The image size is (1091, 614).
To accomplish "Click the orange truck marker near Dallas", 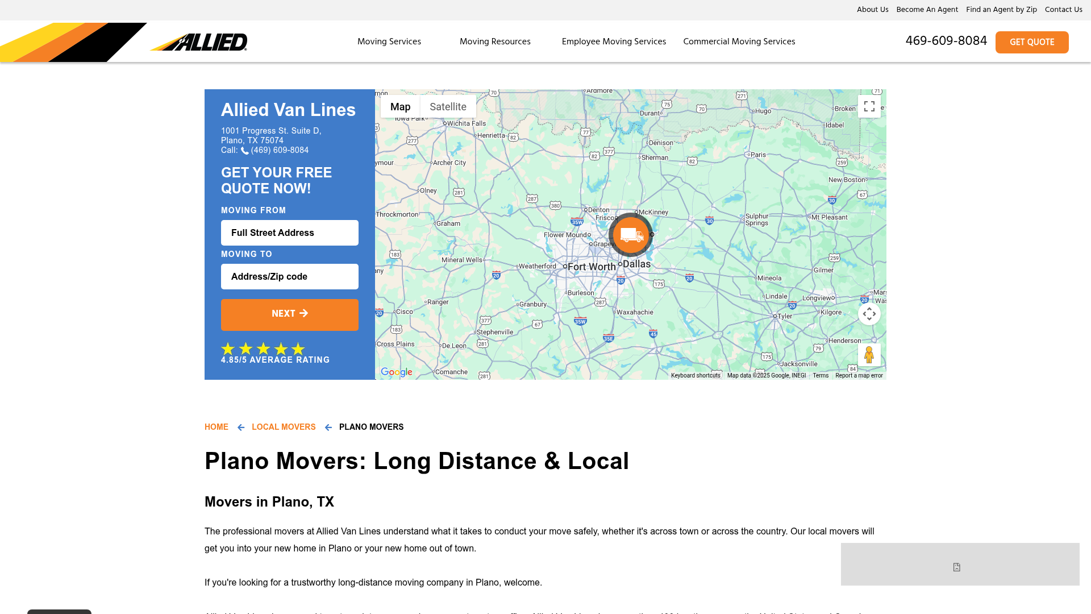I will click(630, 235).
